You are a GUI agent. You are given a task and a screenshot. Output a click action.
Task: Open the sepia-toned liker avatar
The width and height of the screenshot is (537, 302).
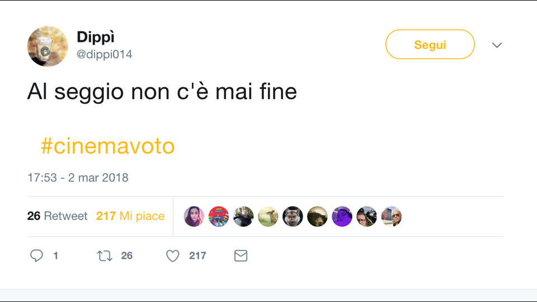point(317,216)
